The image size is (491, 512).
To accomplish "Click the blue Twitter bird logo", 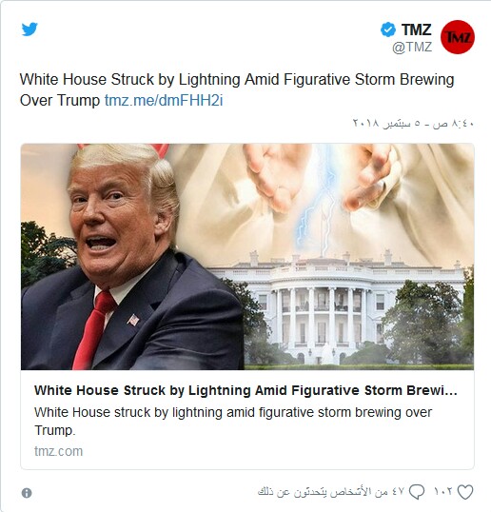I will [29, 30].
